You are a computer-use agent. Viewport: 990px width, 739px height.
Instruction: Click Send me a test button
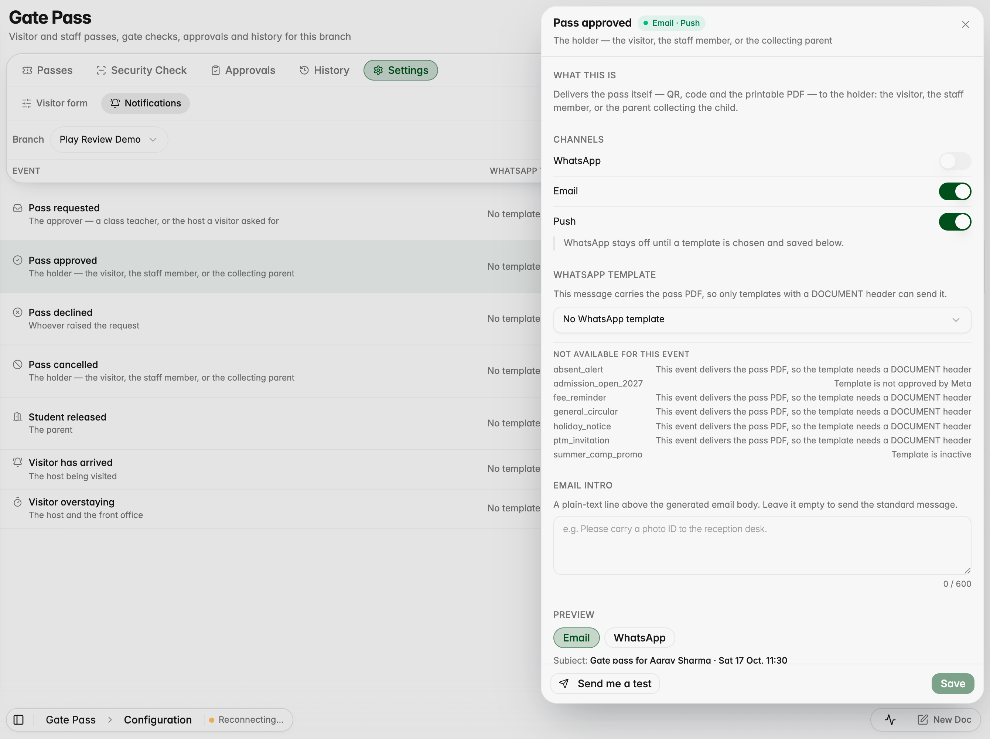click(x=605, y=684)
